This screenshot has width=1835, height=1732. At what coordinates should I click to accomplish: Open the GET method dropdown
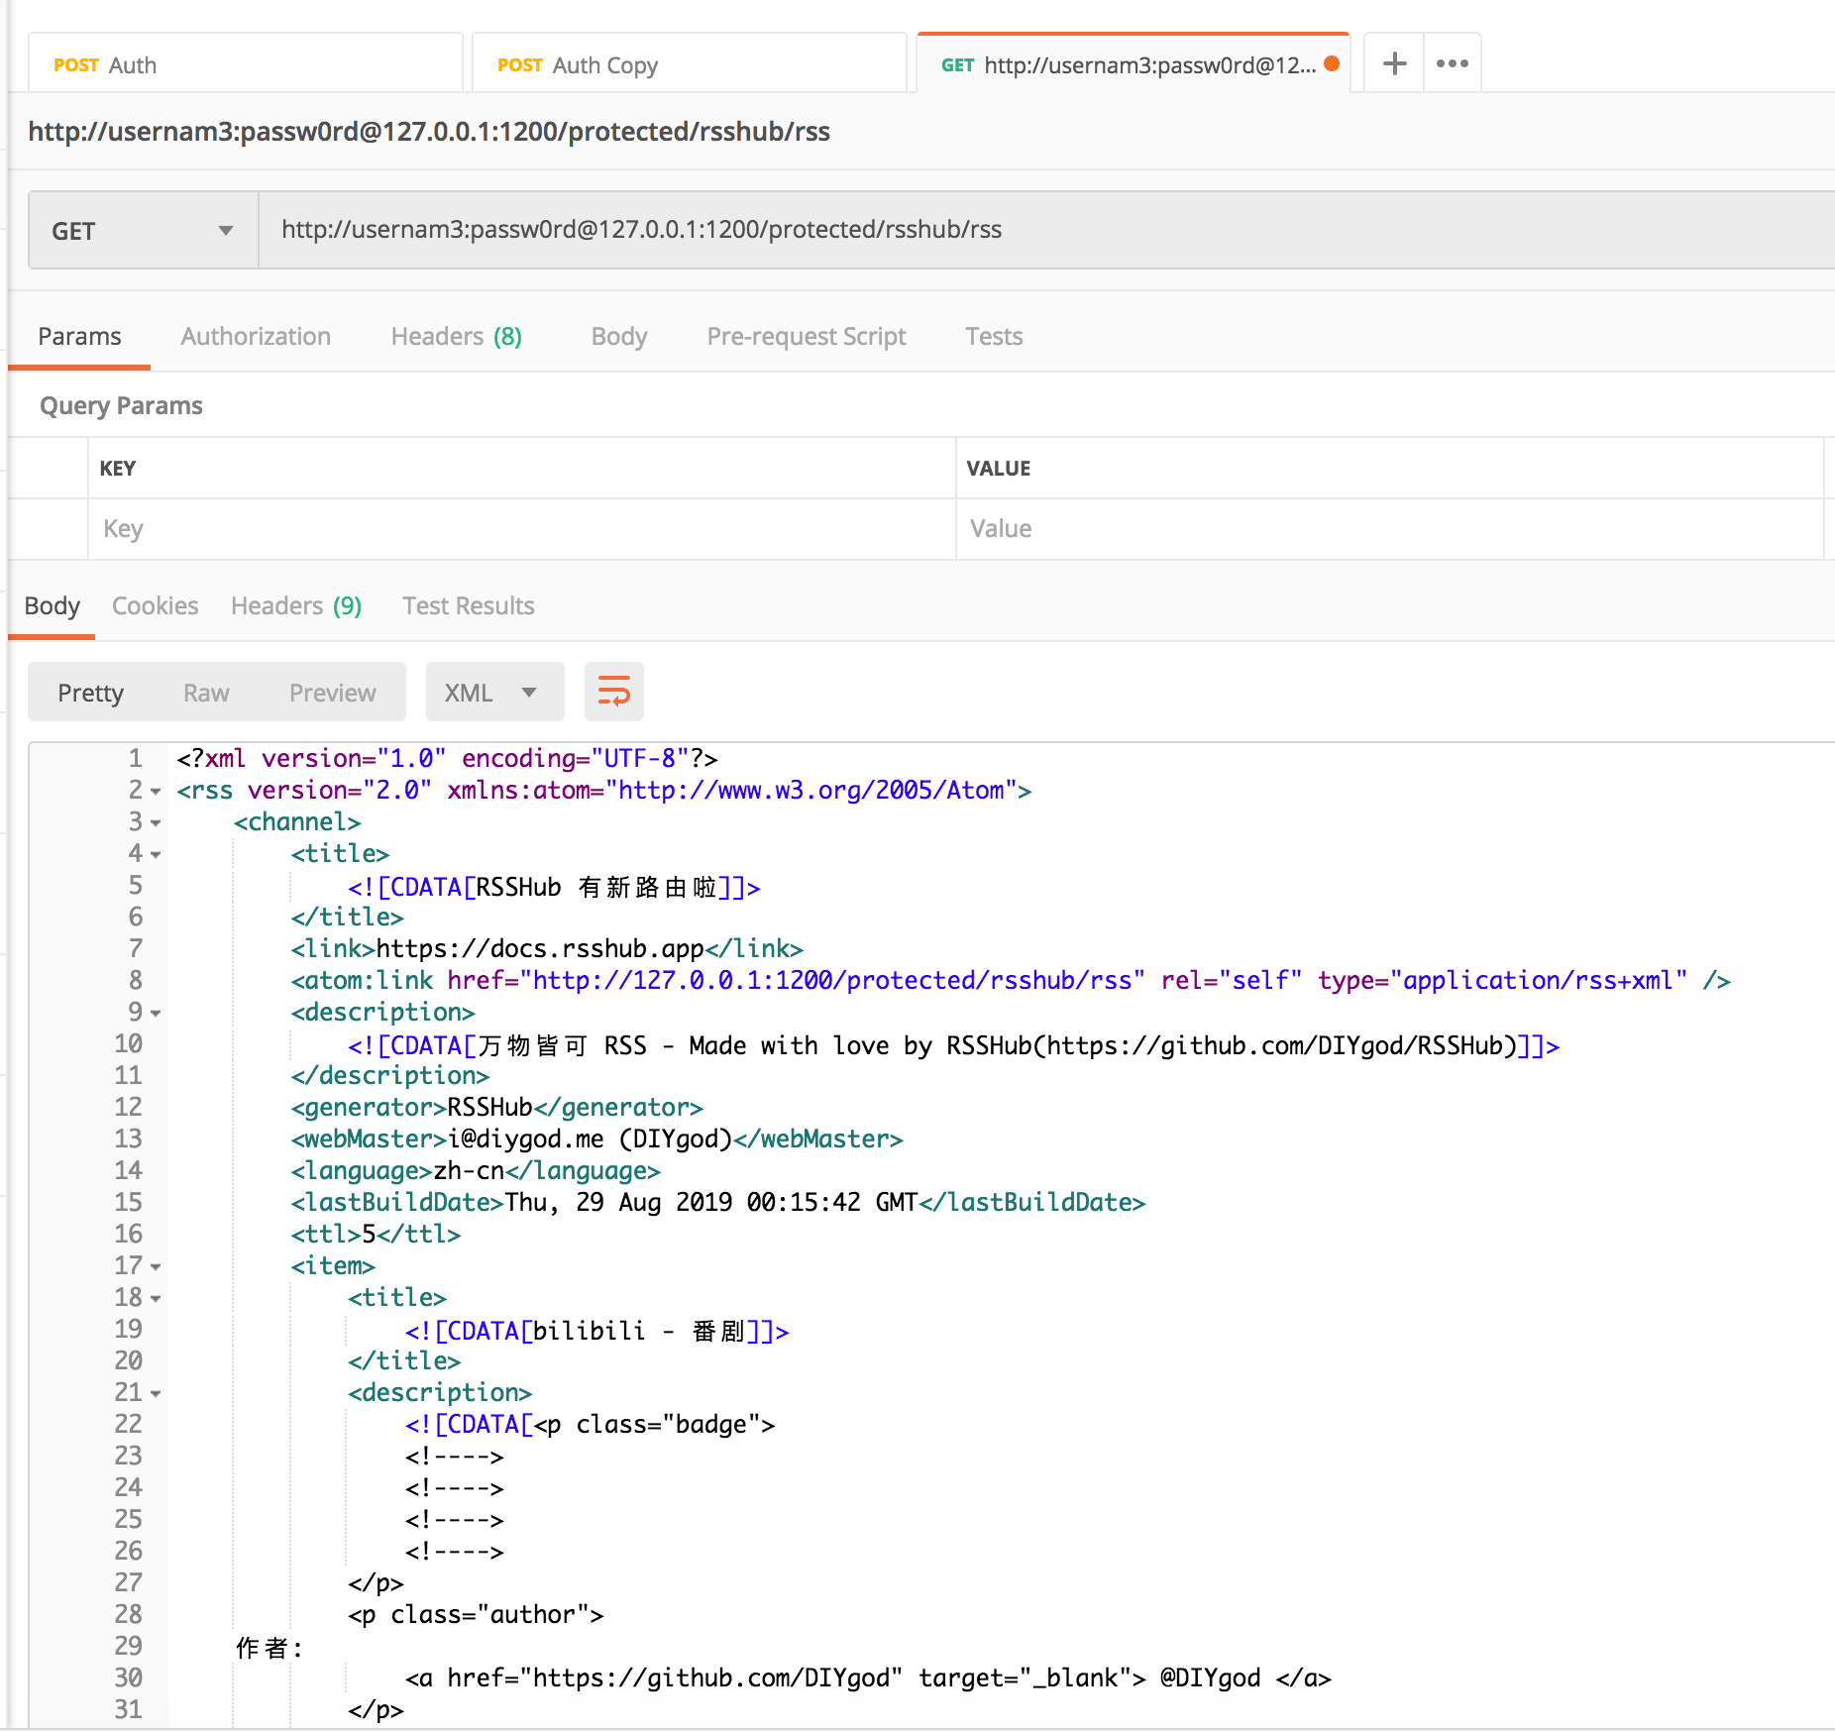coord(144,230)
